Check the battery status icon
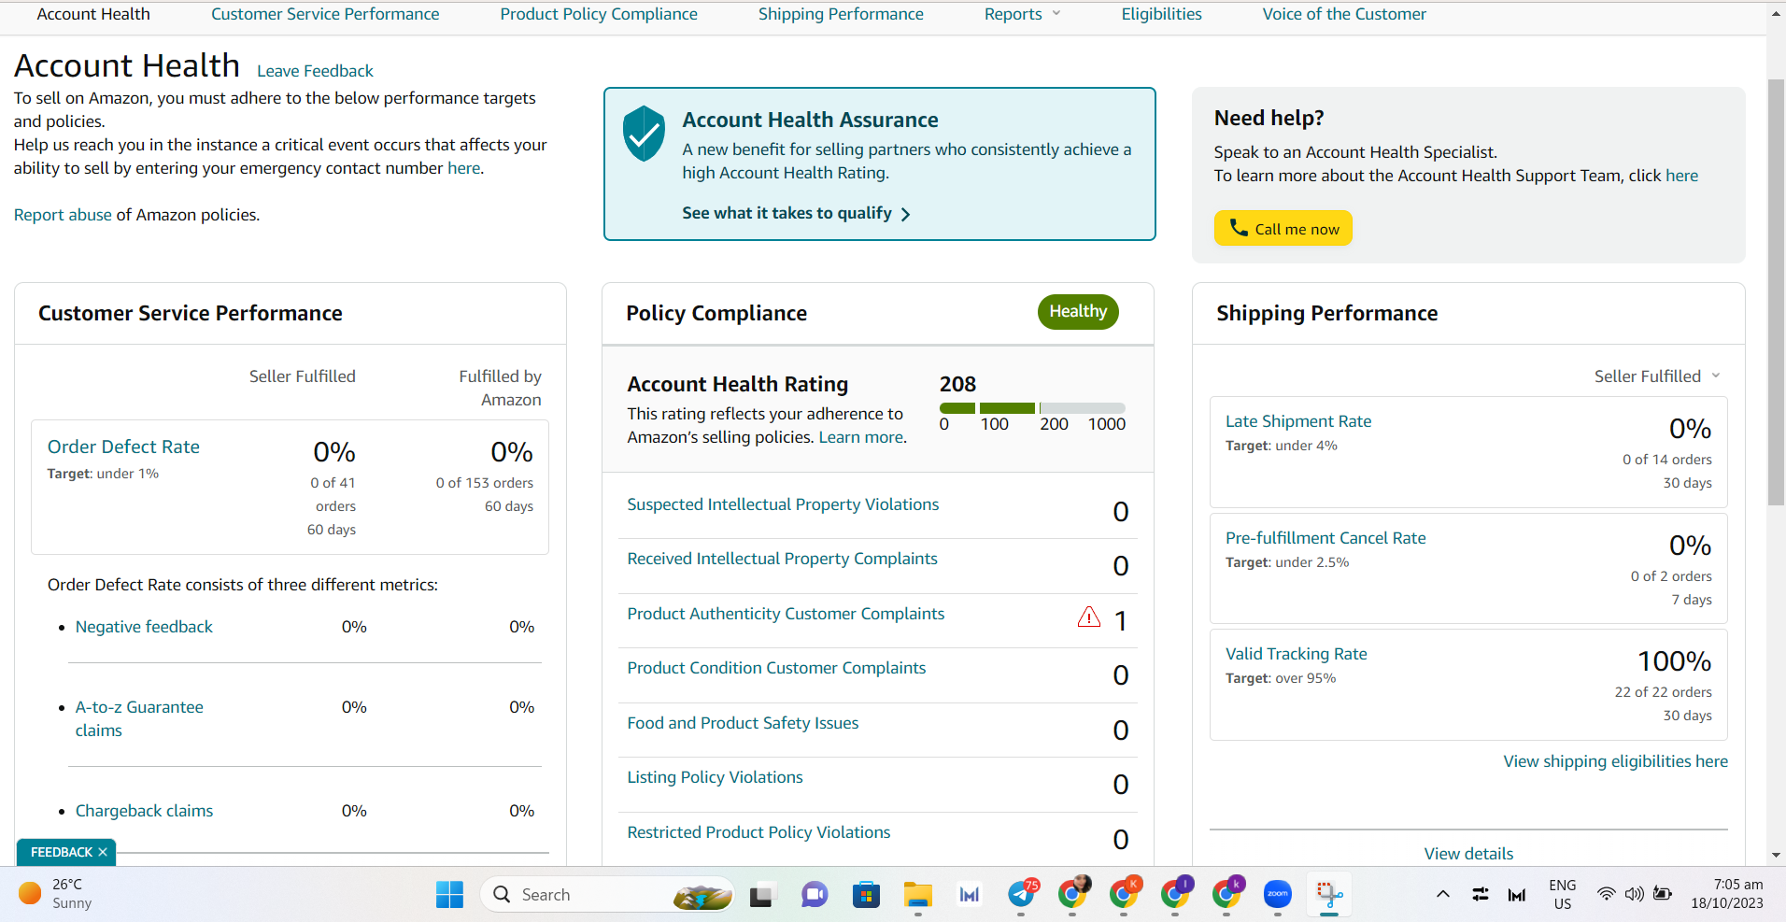This screenshot has height=922, width=1786. tap(1663, 894)
